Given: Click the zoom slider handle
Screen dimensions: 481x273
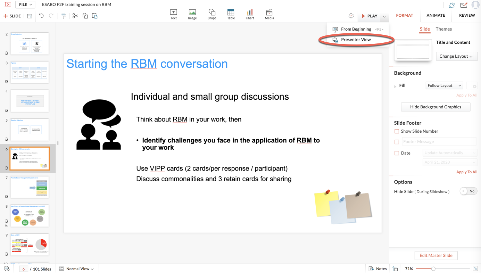Looking at the screenshot, I should coord(433,269).
